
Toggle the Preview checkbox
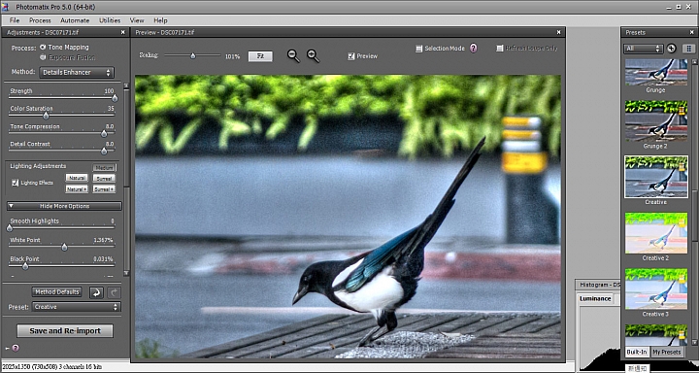tap(351, 56)
